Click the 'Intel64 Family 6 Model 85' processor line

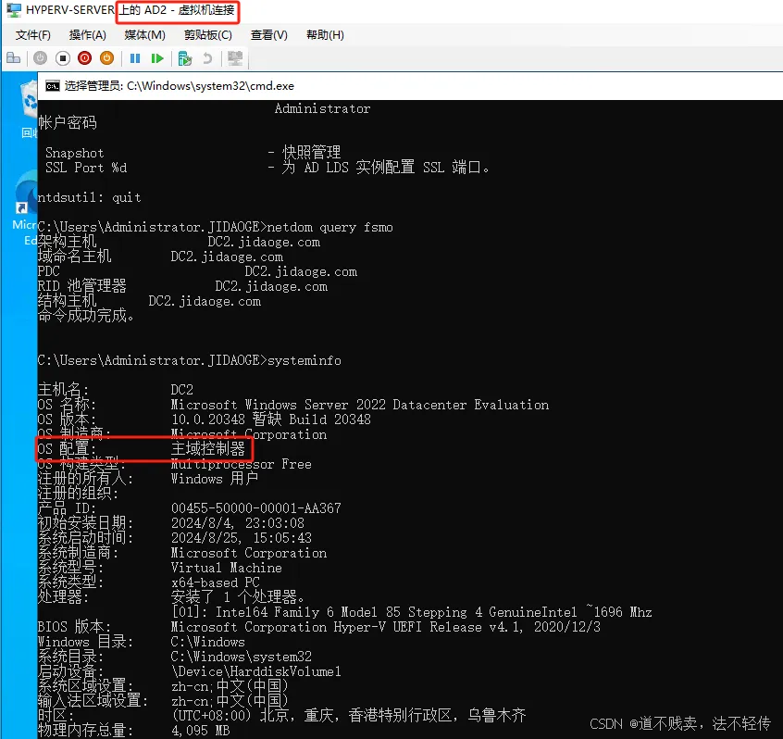click(x=412, y=612)
